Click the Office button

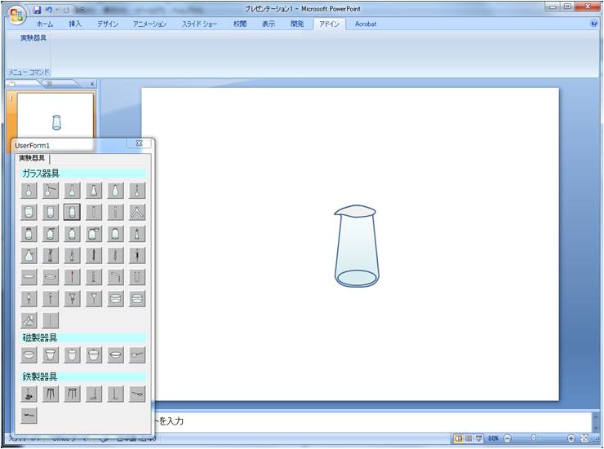(x=16, y=15)
